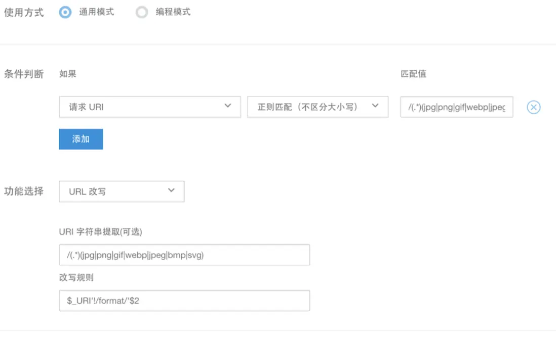Screen dimensions: 556x337
Task: Click the 条件判断 section heading
Action: pyautogui.click(x=24, y=73)
